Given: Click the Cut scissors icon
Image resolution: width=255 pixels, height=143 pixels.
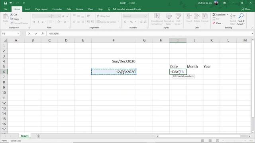Looking at the screenshot, I should (x=12, y=15).
